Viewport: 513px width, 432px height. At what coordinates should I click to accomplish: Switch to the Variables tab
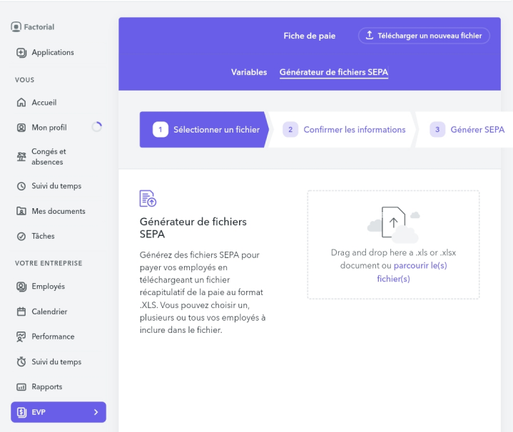(249, 72)
